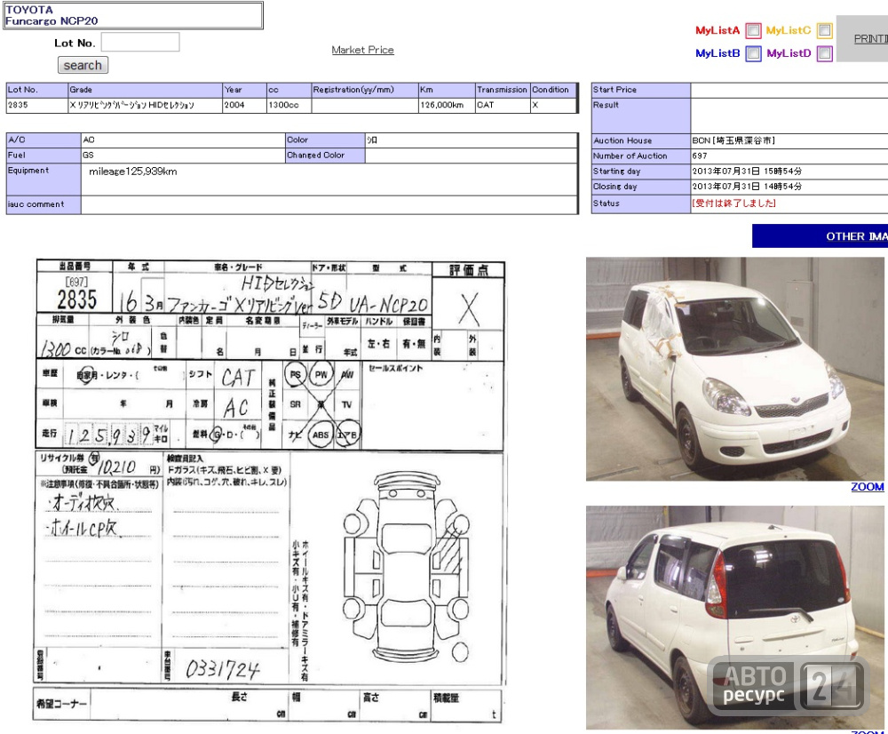Image resolution: width=888 pixels, height=734 pixels.
Task: Open the front view car photo
Action: pos(734,369)
